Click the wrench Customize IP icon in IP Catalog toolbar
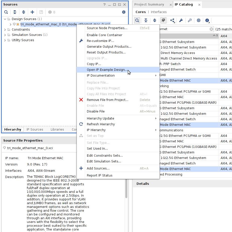 (x=181, y=20)
